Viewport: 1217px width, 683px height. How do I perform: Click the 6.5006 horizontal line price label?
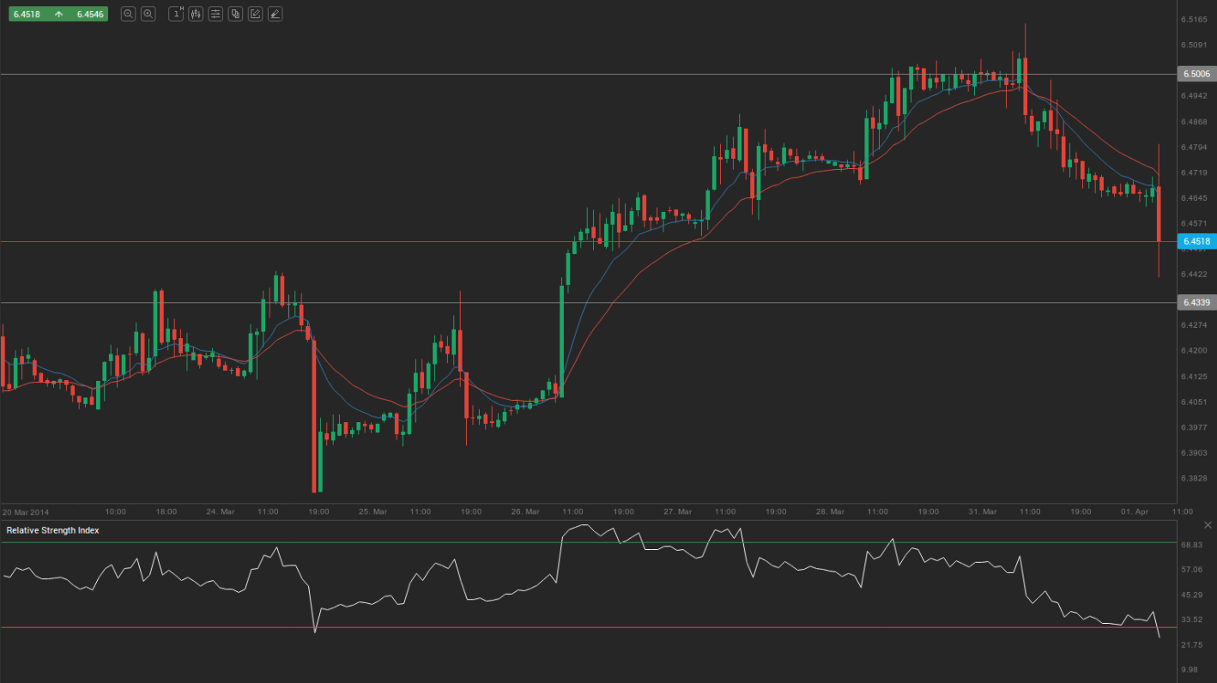[1196, 75]
